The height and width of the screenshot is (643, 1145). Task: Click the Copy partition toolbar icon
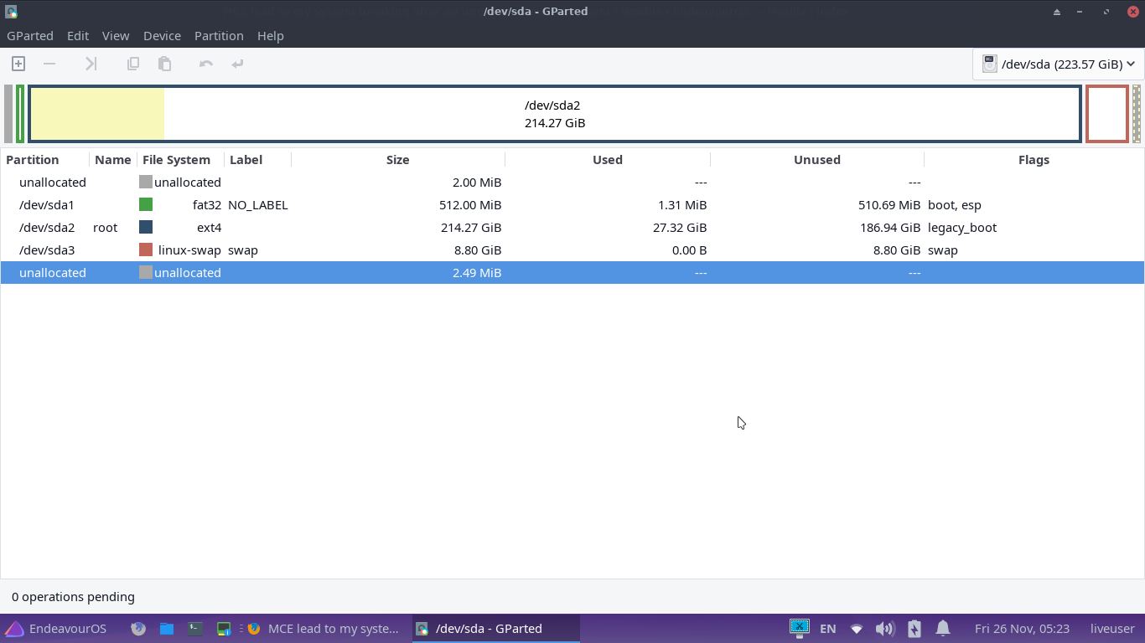(x=132, y=64)
